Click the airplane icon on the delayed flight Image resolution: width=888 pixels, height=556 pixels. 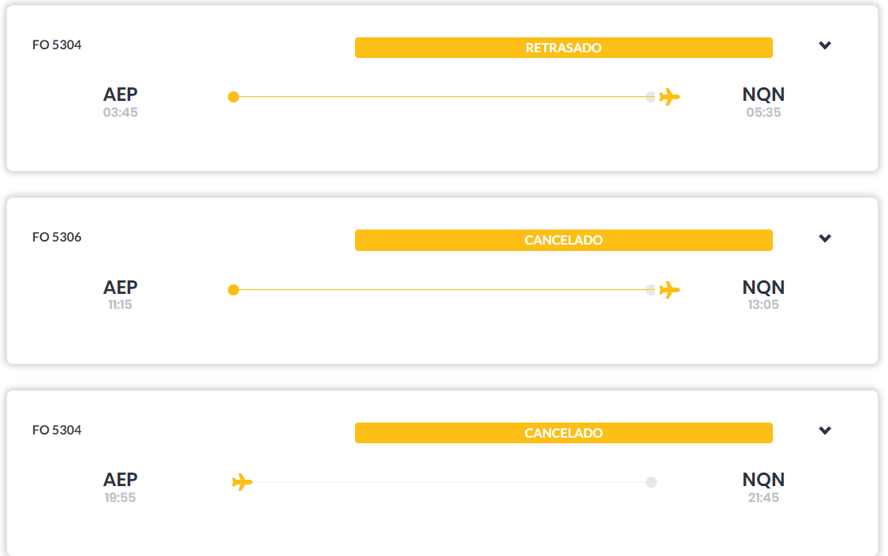tap(670, 98)
